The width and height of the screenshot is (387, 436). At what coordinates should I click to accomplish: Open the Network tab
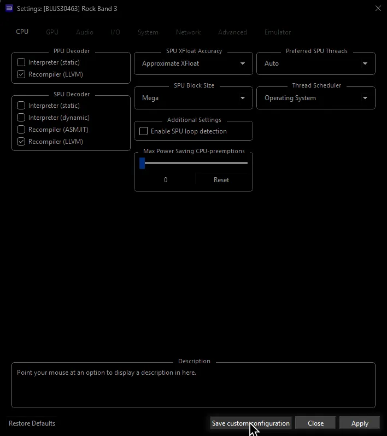pyautogui.click(x=189, y=32)
